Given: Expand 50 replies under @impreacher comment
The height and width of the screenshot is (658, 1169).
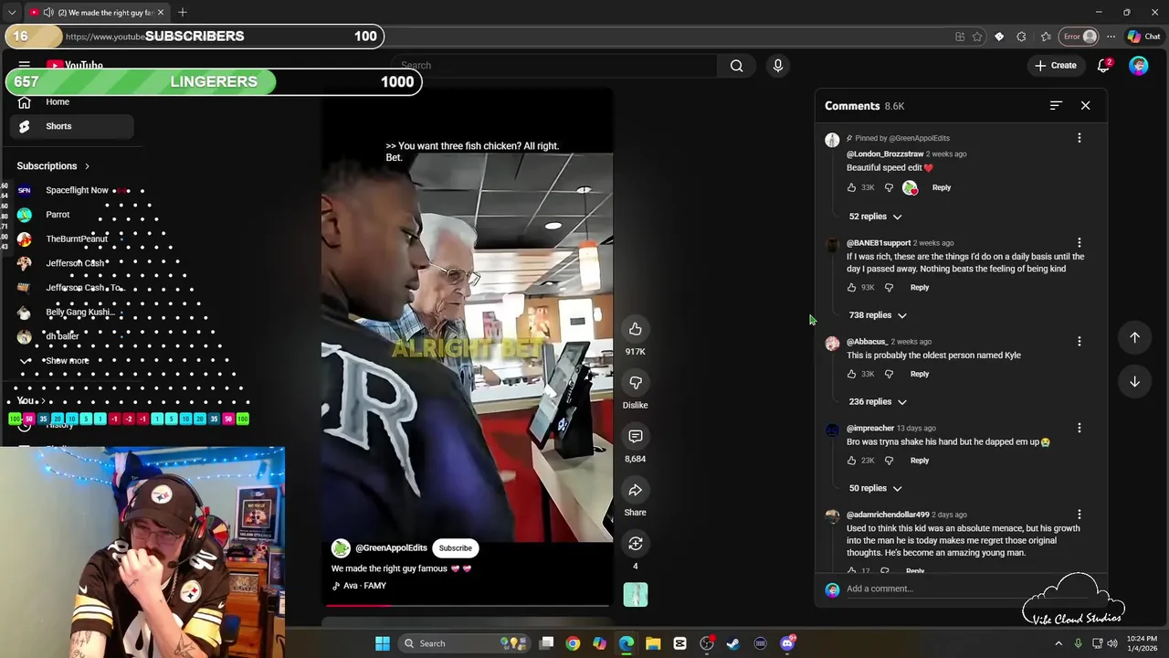Looking at the screenshot, I should (875, 488).
